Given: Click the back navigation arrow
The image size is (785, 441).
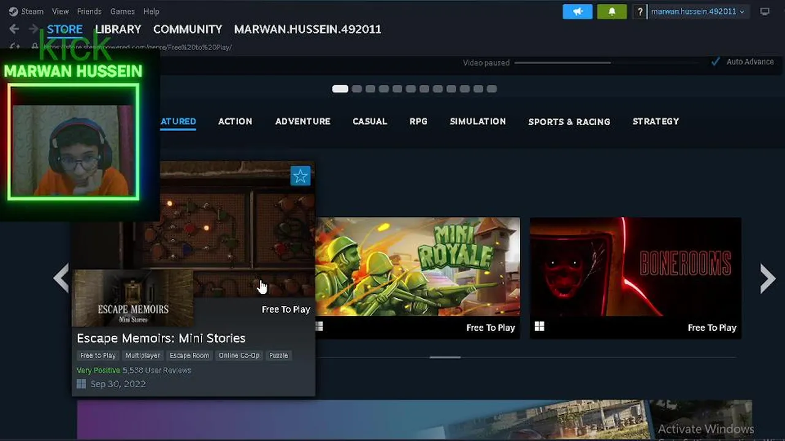Looking at the screenshot, I should click(x=14, y=29).
